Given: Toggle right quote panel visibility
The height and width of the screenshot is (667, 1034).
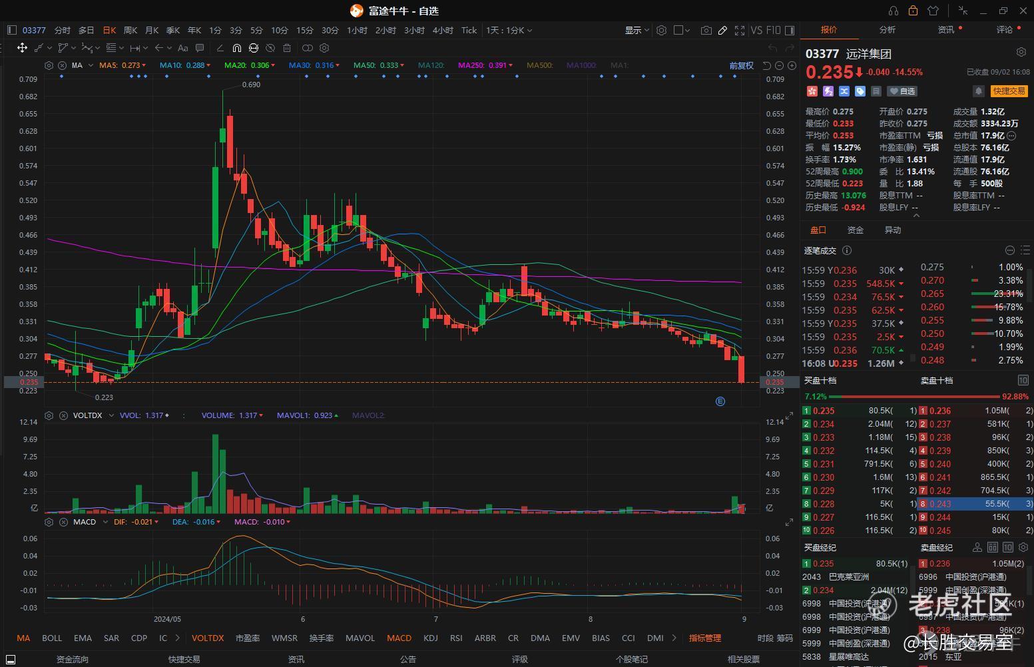Looking at the screenshot, I should point(790,30).
